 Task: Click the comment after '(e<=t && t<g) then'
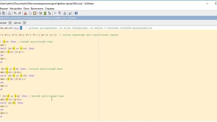pos(46,96)
